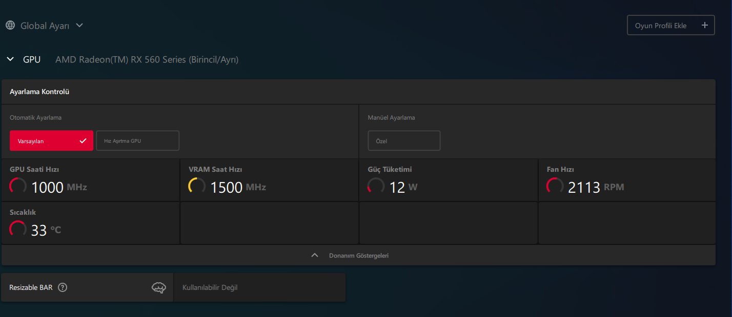
Task: Click the Otomatik Ayarlama label
Action: (35, 118)
